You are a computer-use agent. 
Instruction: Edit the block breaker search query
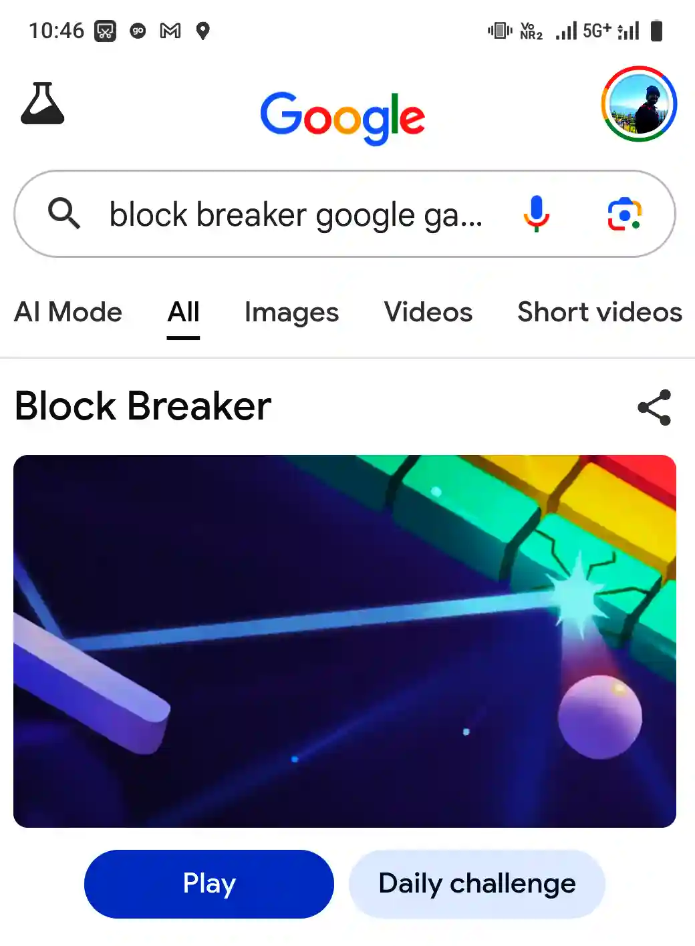(x=296, y=215)
